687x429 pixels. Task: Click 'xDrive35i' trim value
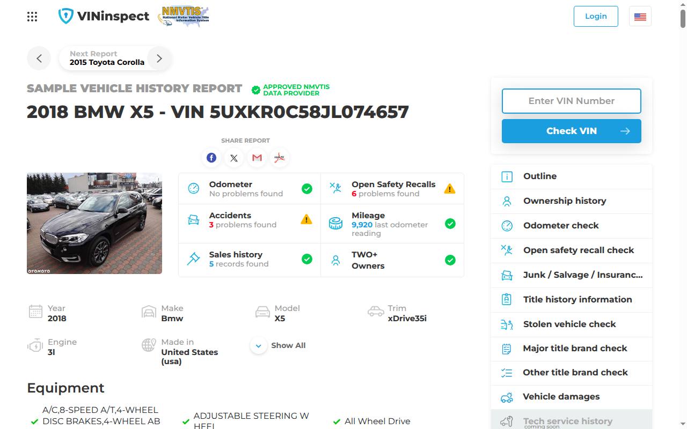coord(407,319)
